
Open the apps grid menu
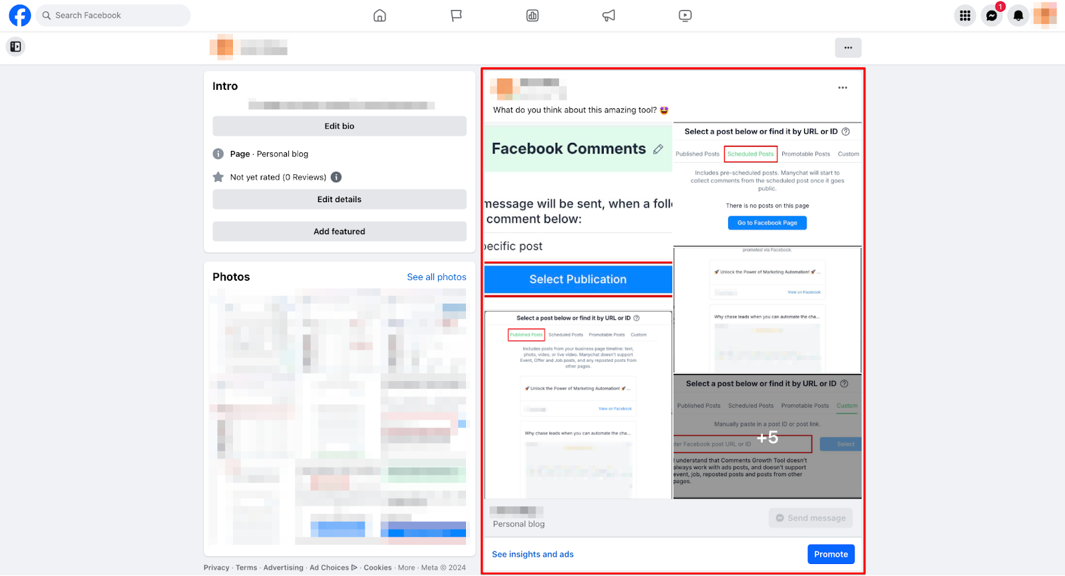965,15
